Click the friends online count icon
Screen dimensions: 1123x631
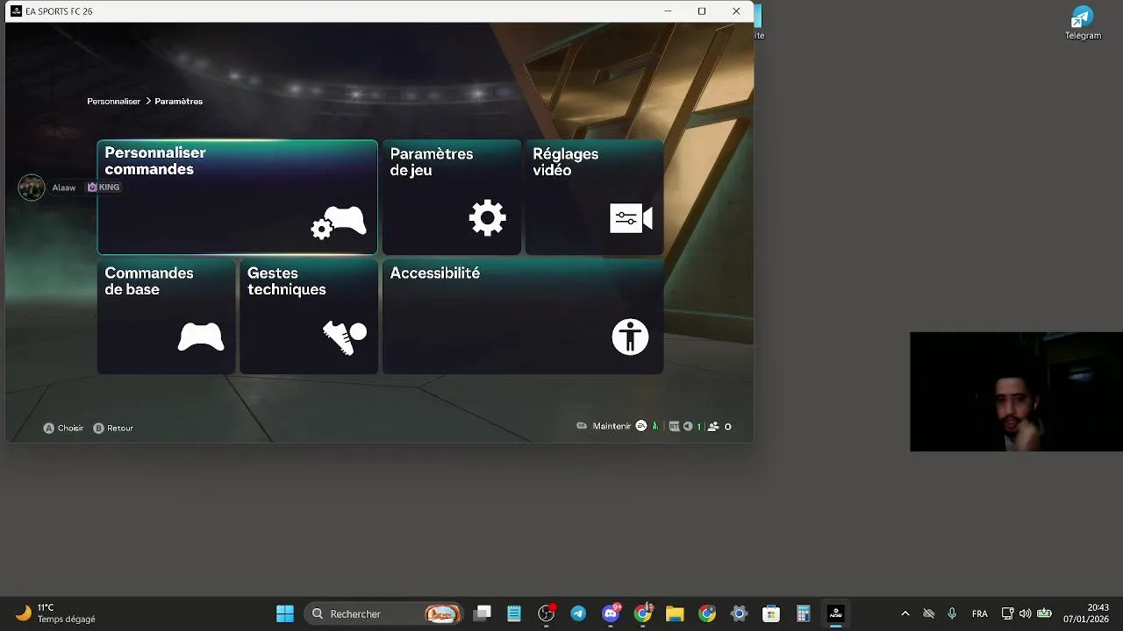pyautogui.click(x=713, y=427)
